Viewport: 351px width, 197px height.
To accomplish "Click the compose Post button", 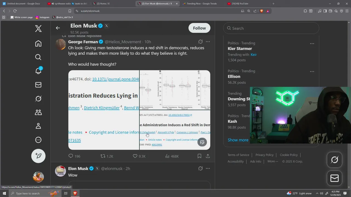I will point(38,156).
